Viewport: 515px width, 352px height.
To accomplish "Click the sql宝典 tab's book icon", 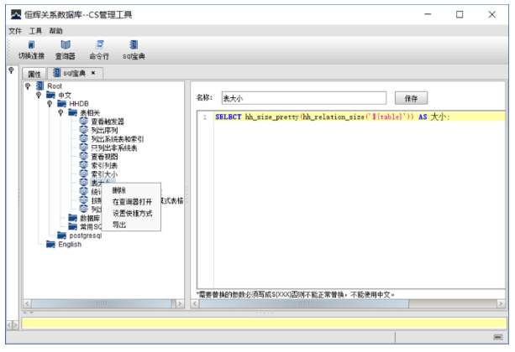I will click(x=57, y=72).
